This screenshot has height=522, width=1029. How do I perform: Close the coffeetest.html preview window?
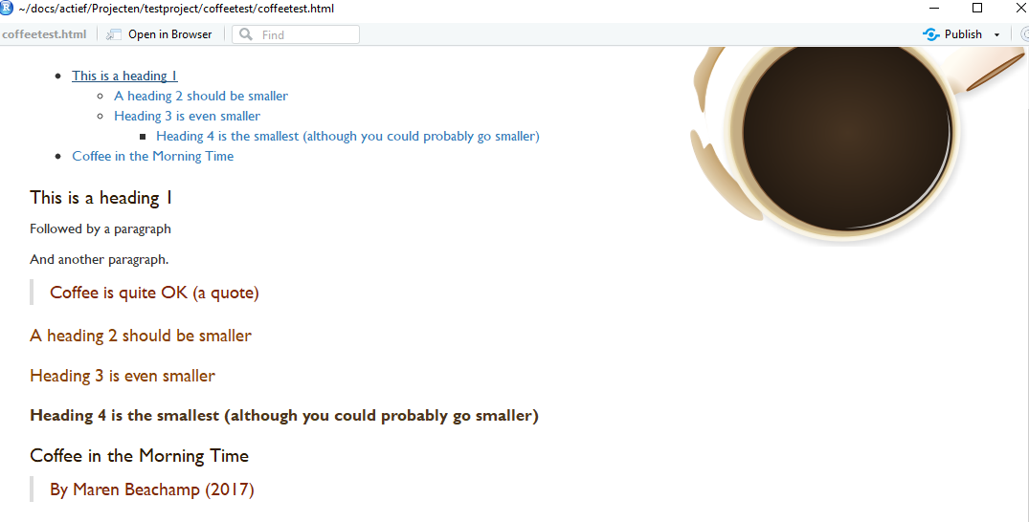coord(1020,8)
